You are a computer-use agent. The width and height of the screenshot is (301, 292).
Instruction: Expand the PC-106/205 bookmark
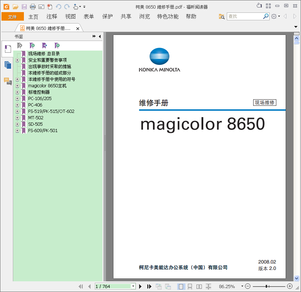pos(17,99)
